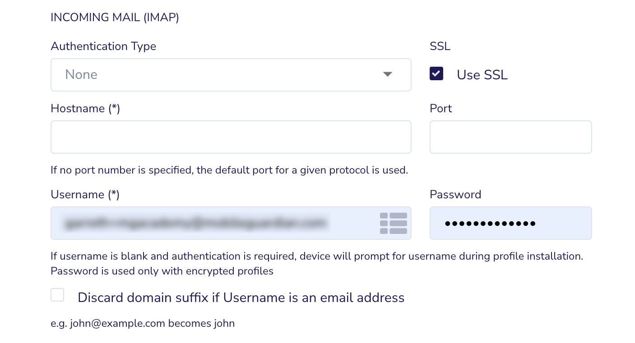This screenshot has width=635, height=343.
Task: Click the 'Port' label above field
Action: pos(441,109)
